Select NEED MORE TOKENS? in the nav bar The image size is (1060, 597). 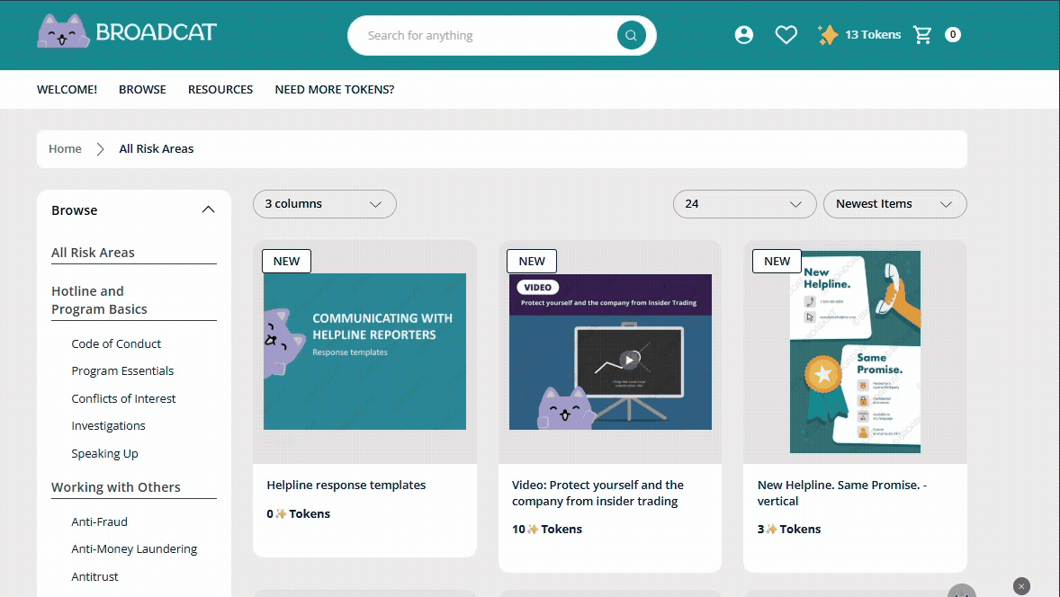(x=335, y=90)
